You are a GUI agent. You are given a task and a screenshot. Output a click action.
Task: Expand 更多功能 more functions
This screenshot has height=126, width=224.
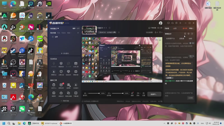[x=65, y=101]
